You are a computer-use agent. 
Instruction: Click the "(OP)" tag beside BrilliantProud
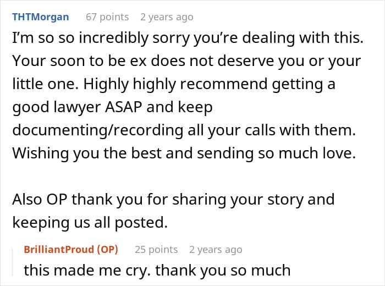pyautogui.click(x=108, y=249)
